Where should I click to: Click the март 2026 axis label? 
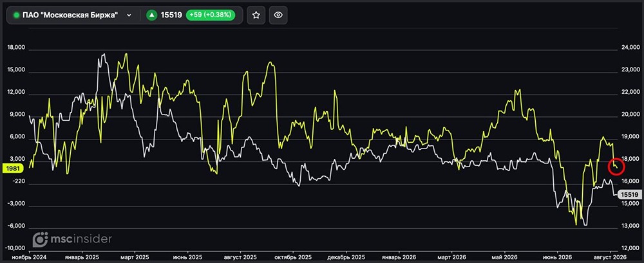click(x=451, y=257)
